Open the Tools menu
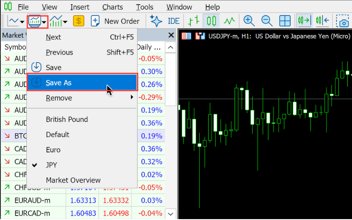Screen dimensions: 352x220 tap(145, 7)
